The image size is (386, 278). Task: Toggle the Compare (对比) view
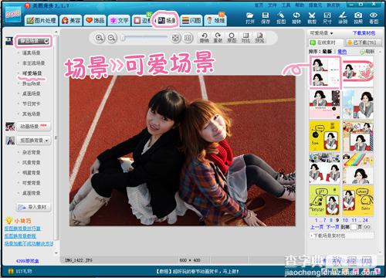coord(245,38)
